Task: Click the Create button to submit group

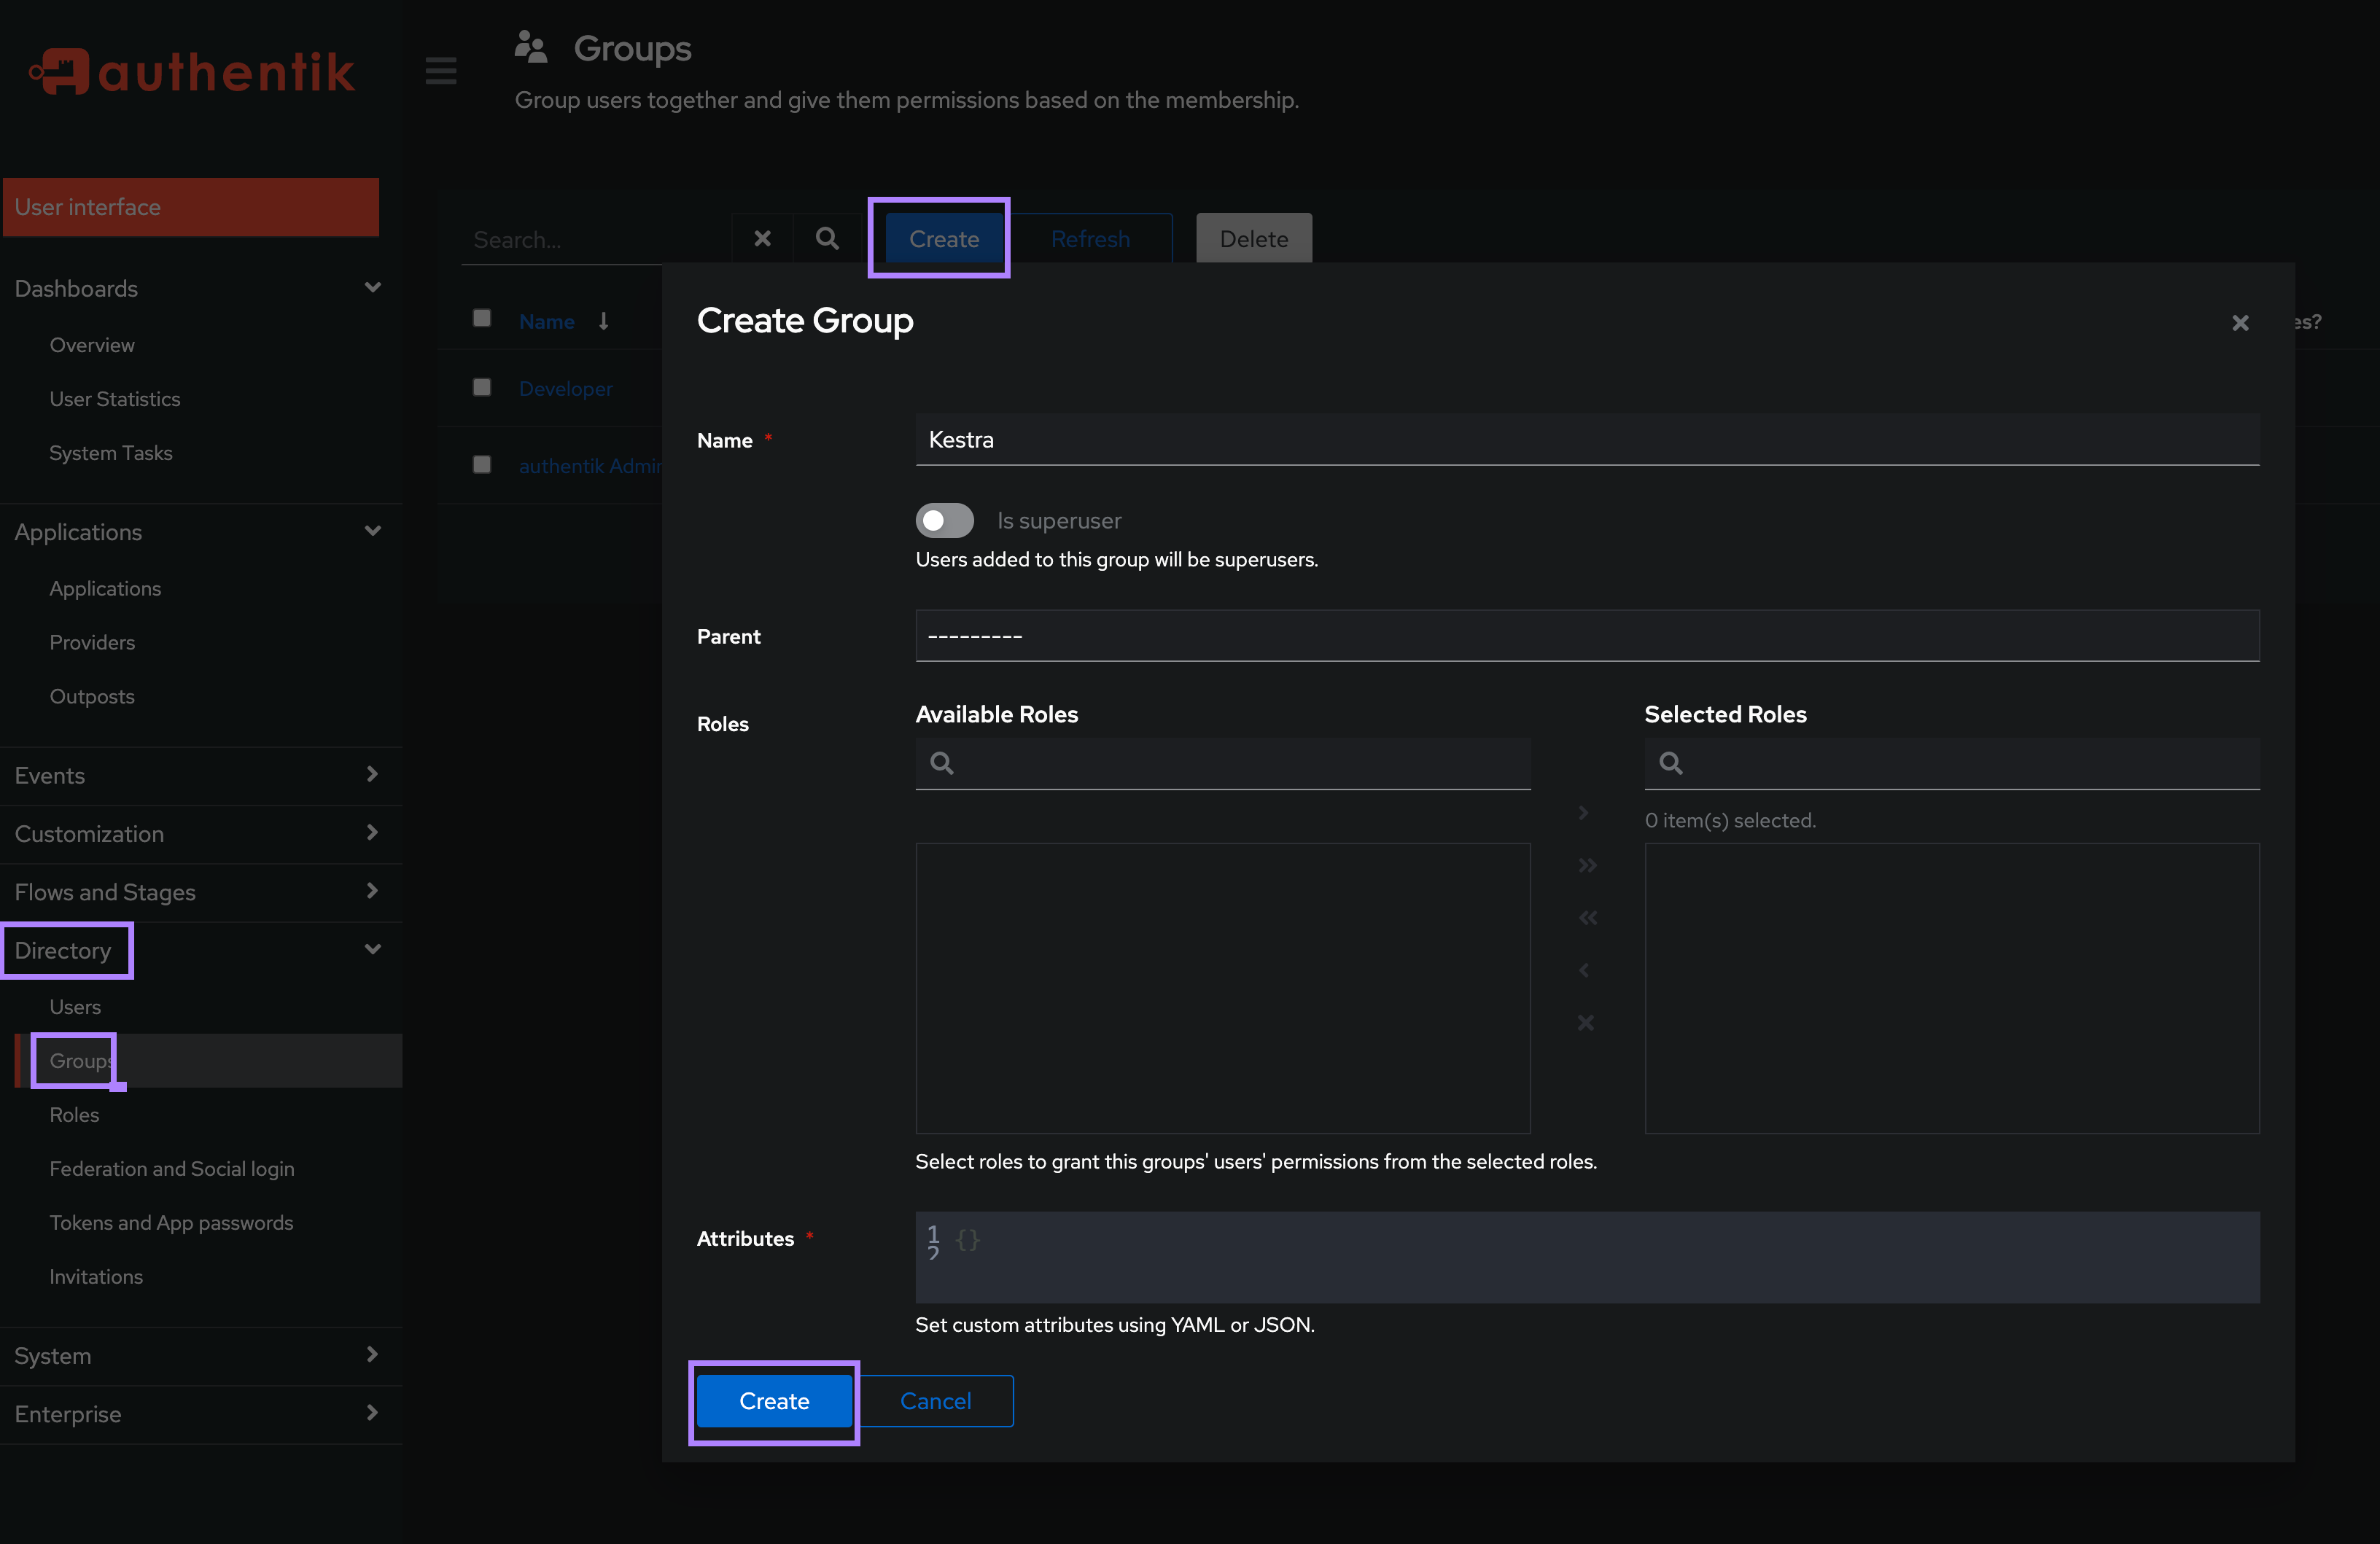Action: click(x=775, y=1400)
